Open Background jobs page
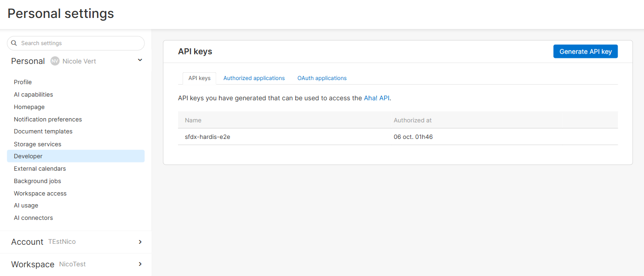 pos(37,181)
